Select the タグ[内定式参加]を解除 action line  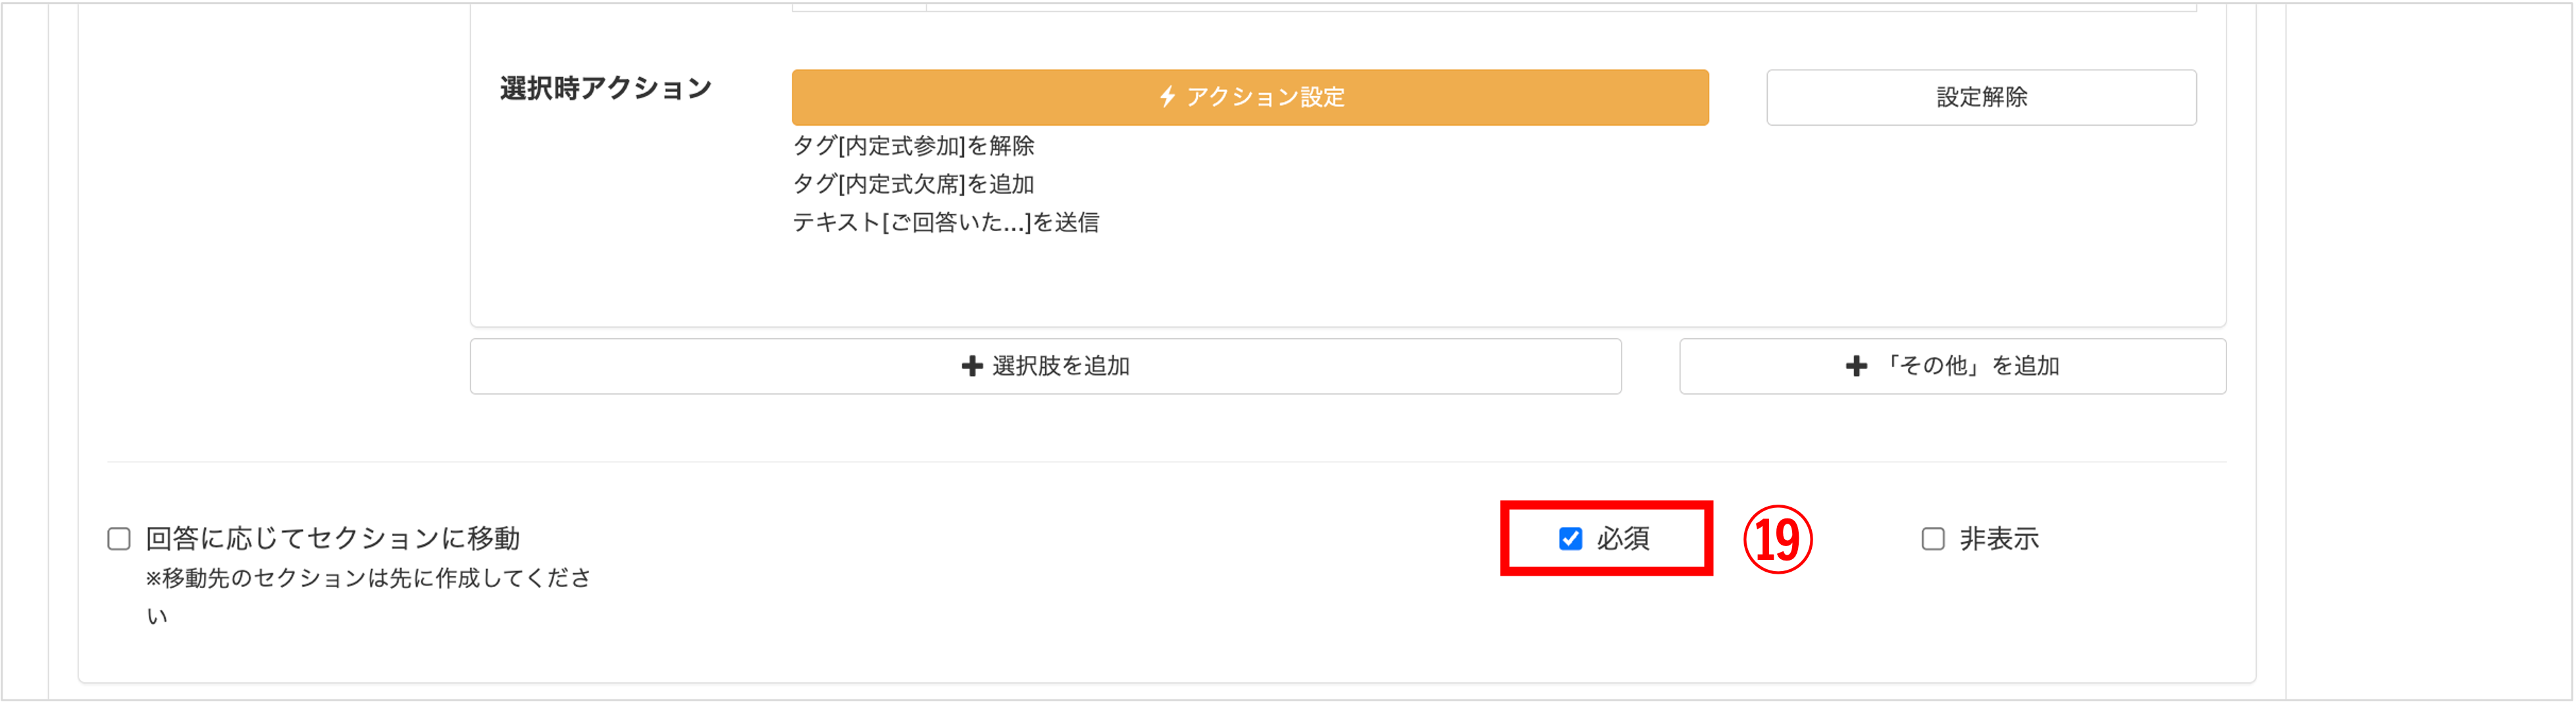pyautogui.click(x=913, y=146)
